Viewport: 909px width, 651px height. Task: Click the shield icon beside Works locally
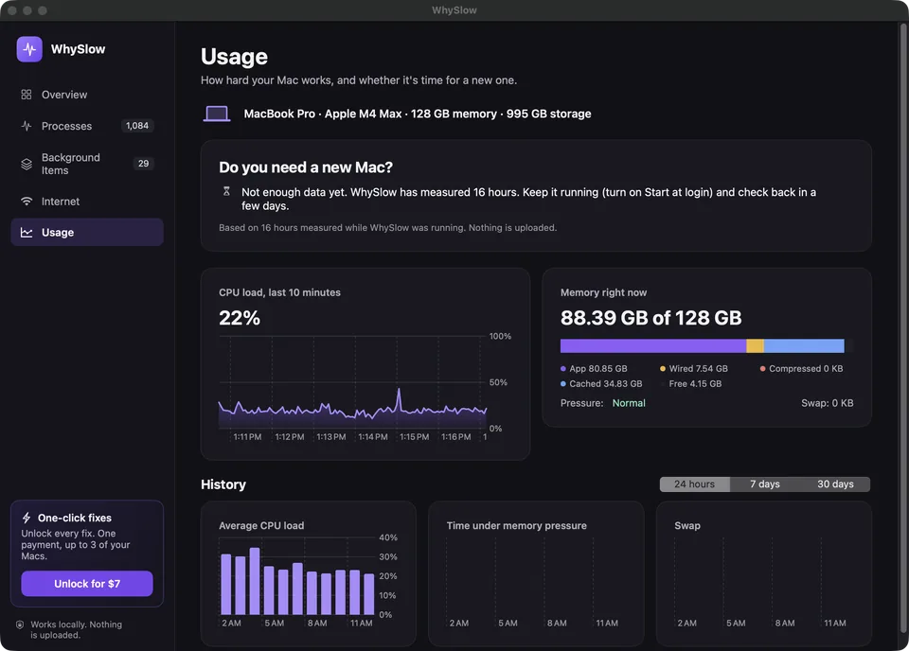click(x=20, y=625)
